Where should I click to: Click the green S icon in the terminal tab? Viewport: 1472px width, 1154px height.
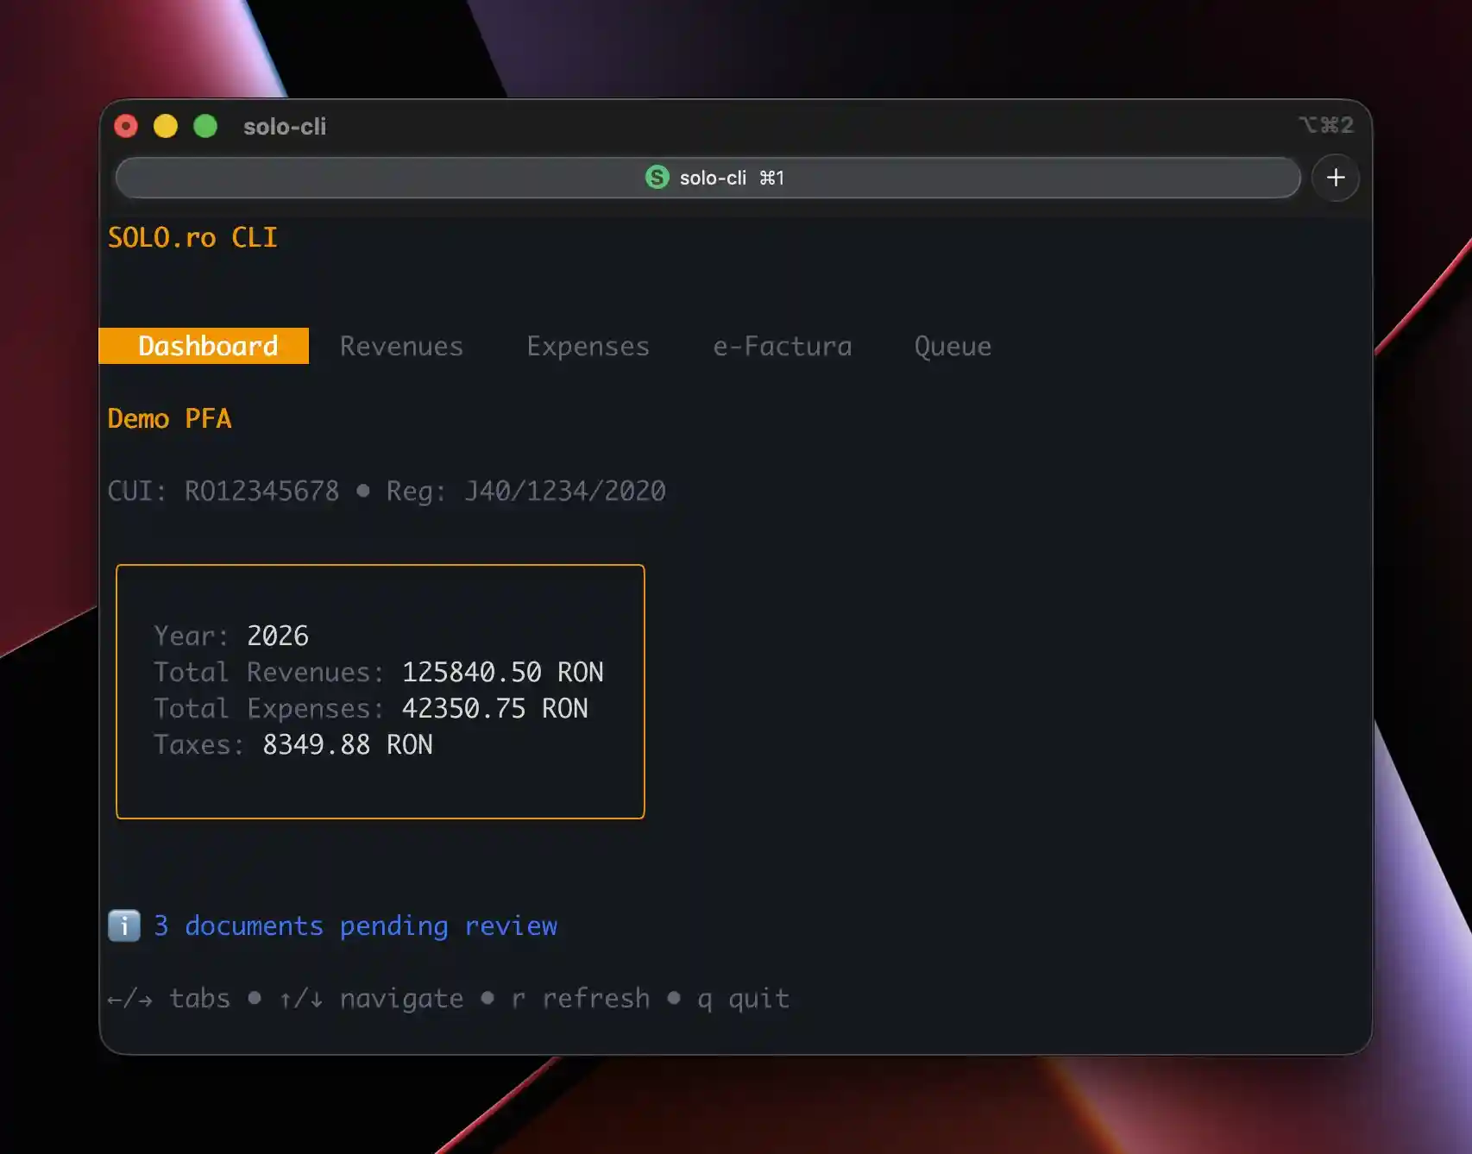(657, 178)
